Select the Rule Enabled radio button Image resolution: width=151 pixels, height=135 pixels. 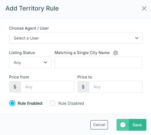12,103
